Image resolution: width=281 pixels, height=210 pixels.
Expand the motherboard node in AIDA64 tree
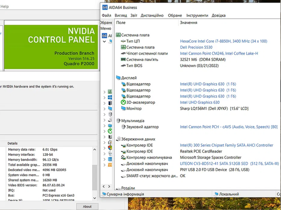(x=105, y=92)
